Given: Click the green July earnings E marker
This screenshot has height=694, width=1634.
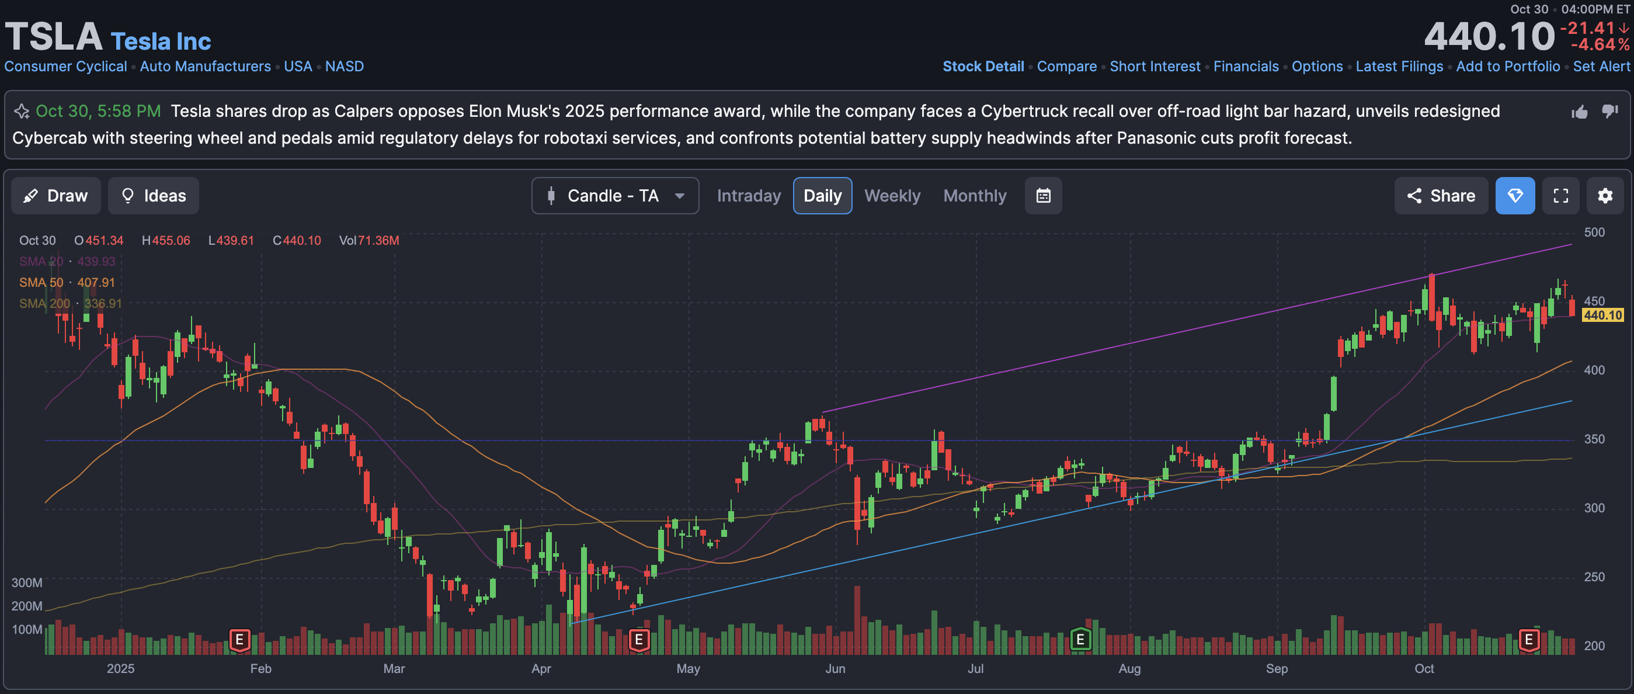Looking at the screenshot, I should [x=1080, y=640].
